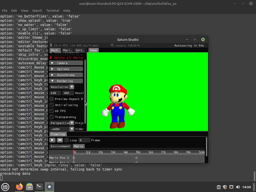Click the Autosaving in 54s status text
256x192 pixels.
(189, 45)
